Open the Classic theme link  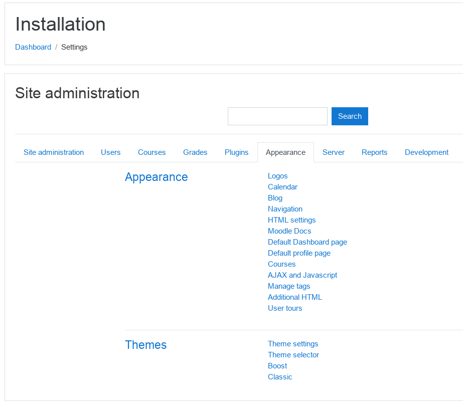point(280,377)
